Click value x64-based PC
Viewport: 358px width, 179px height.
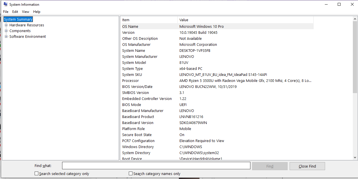(x=191, y=68)
